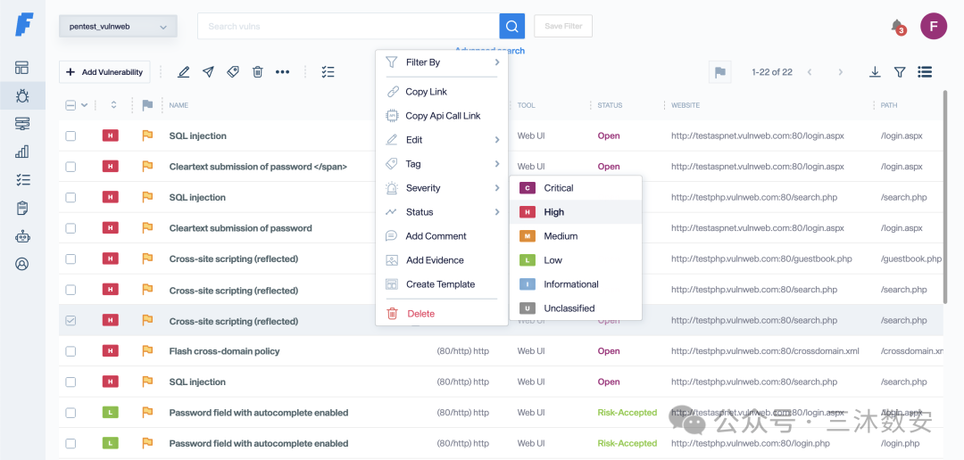964x460 pixels.
Task: Expand the Severity submenu
Action: (442, 187)
